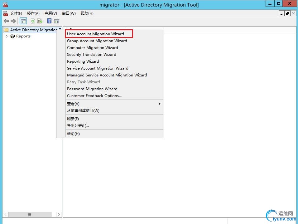
Task: Toggle the show/hide console tree icon
Action: coord(23,21)
